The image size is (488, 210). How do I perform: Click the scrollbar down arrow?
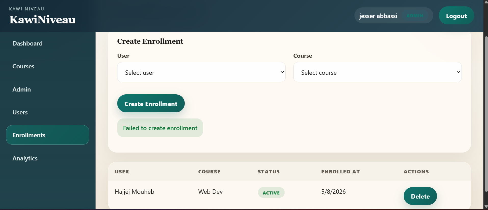[x=486, y=207]
